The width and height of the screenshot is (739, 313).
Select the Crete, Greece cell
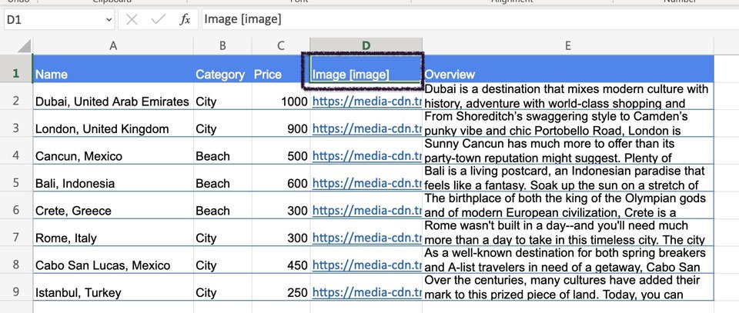(113, 205)
